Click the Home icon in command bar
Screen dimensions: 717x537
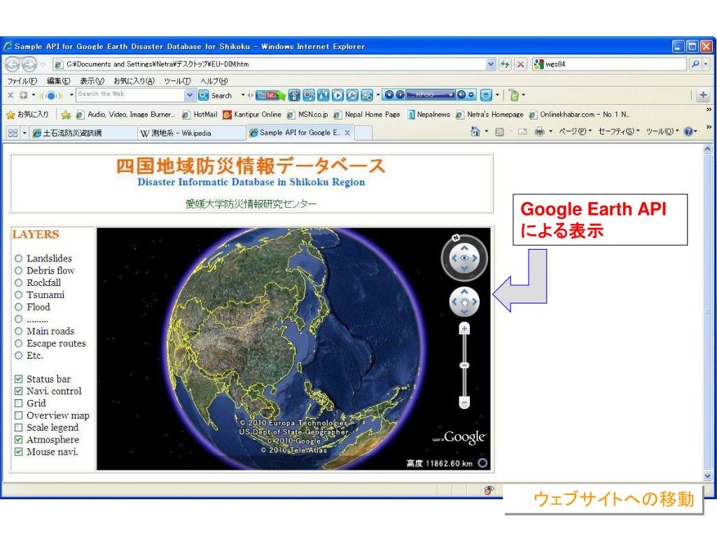[x=475, y=132]
